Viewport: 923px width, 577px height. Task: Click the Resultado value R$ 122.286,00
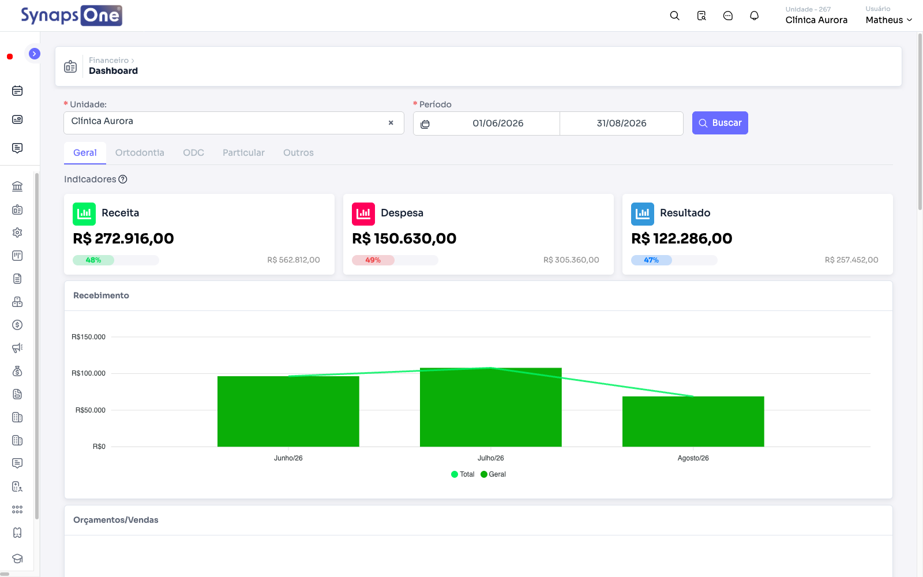682,238
